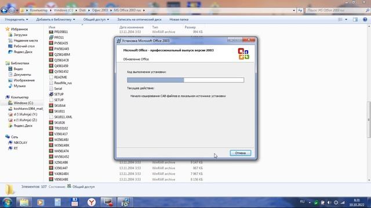This screenshot has height=208, width=371.
Task: Open the Общий доступ menu
Action: pos(96,20)
